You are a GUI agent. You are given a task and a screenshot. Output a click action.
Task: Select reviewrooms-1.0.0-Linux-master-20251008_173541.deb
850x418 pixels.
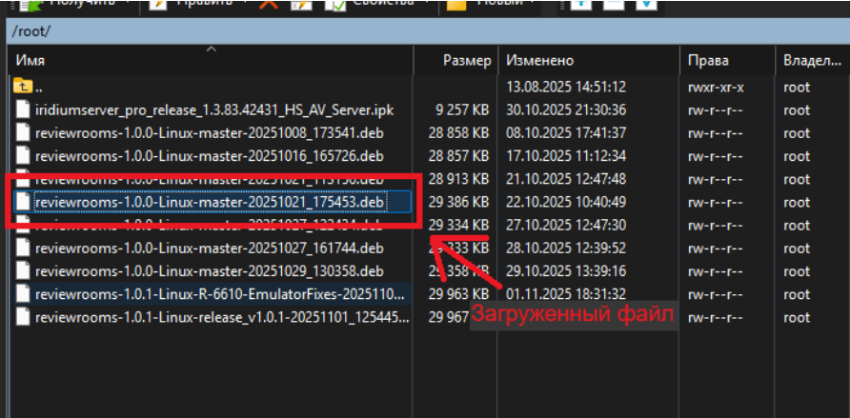(210, 133)
